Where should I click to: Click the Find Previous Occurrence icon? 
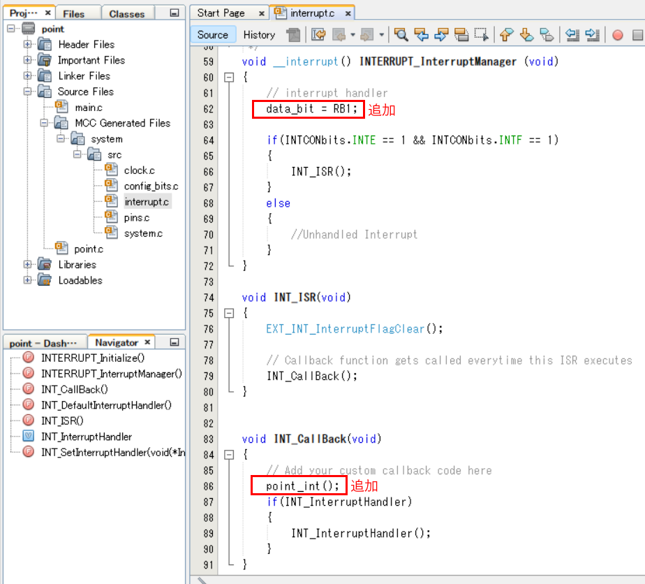421,35
